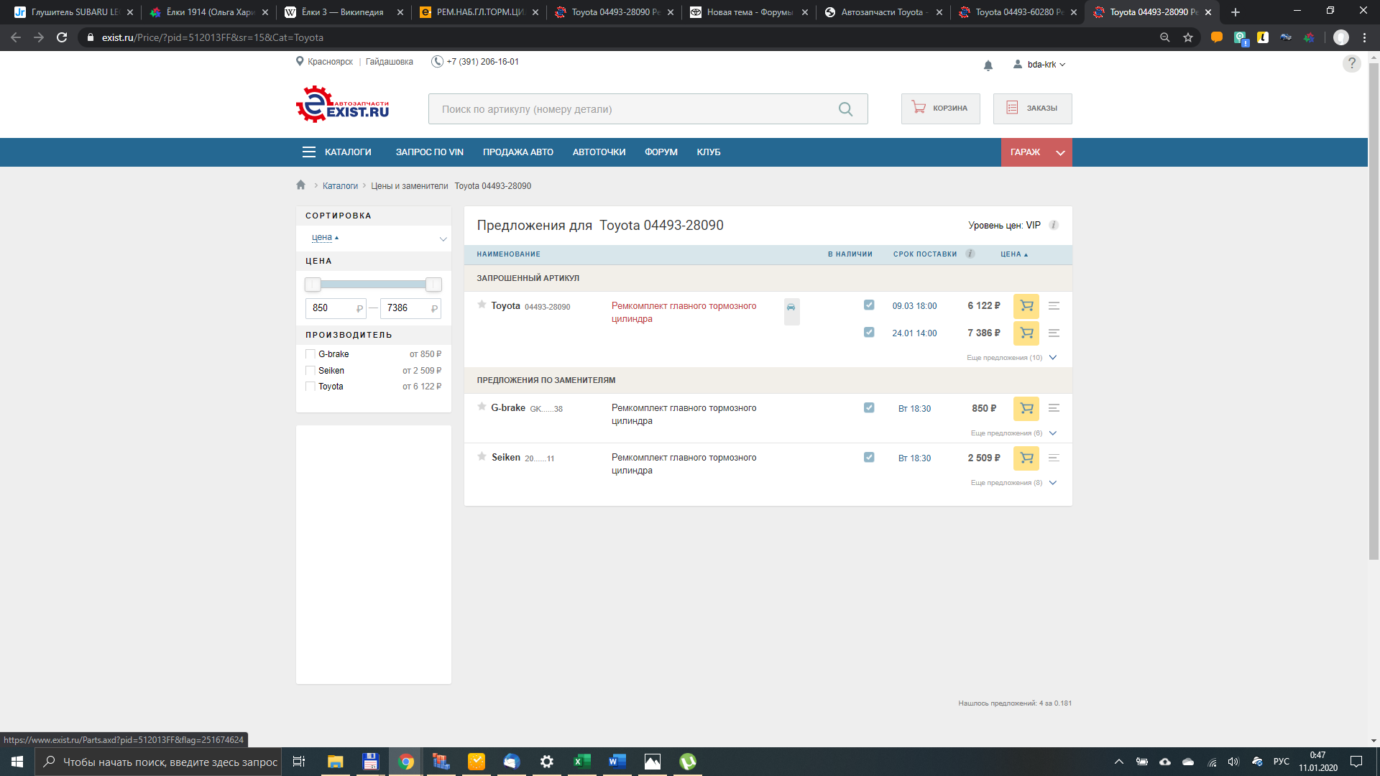The width and height of the screenshot is (1380, 776).
Task: Open АВТОТОЧКИ menu item
Action: click(x=599, y=152)
